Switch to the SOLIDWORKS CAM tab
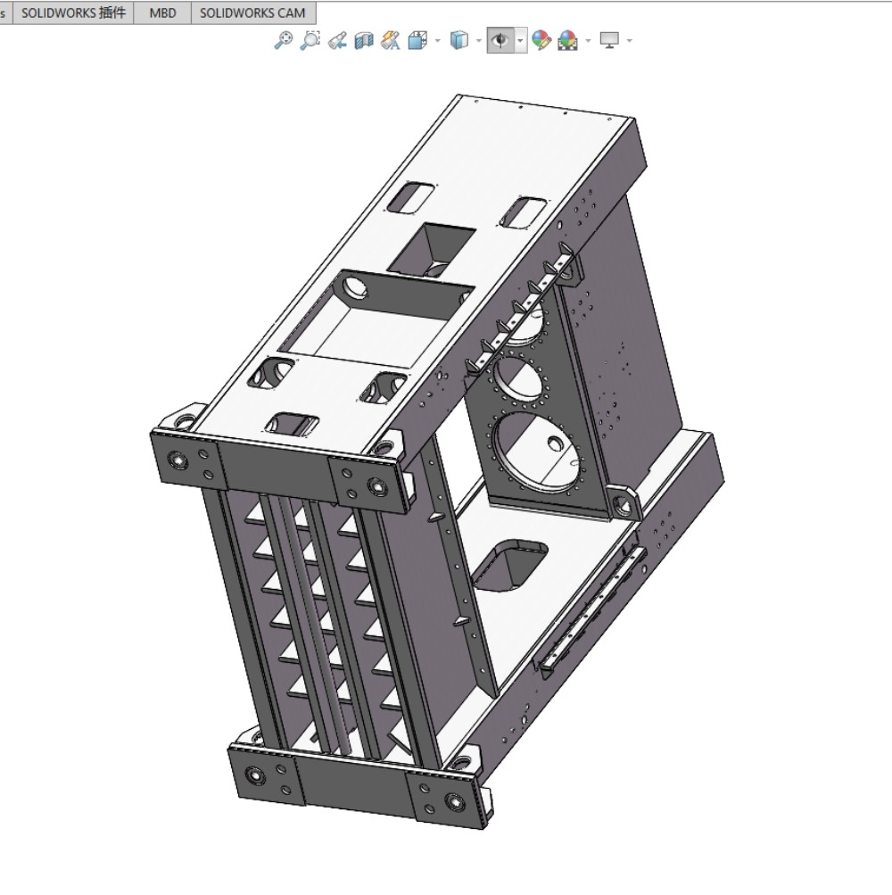This screenshot has width=892, height=895. pyautogui.click(x=252, y=12)
